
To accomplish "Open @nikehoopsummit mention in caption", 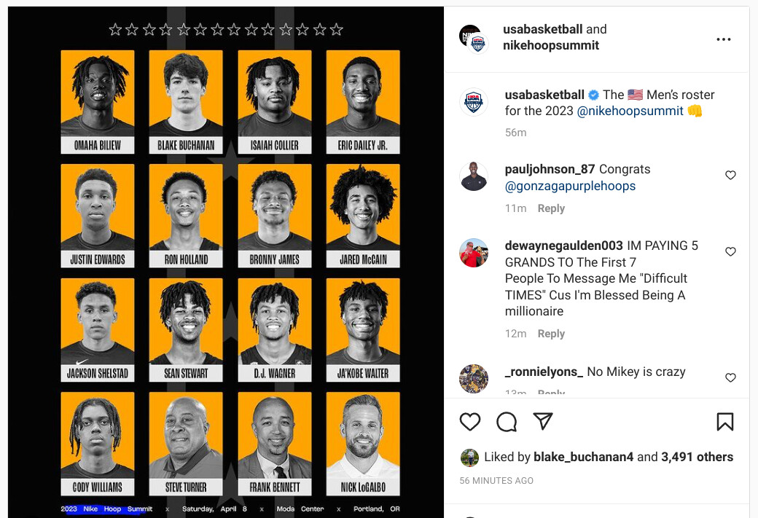I will (x=630, y=111).
